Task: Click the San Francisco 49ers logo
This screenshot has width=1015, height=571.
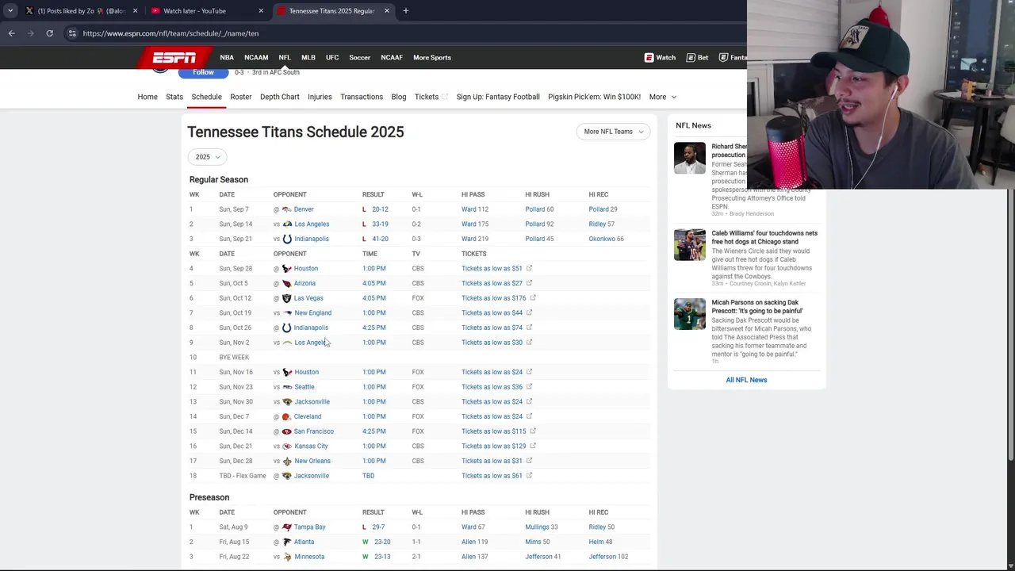Action: tap(287, 431)
